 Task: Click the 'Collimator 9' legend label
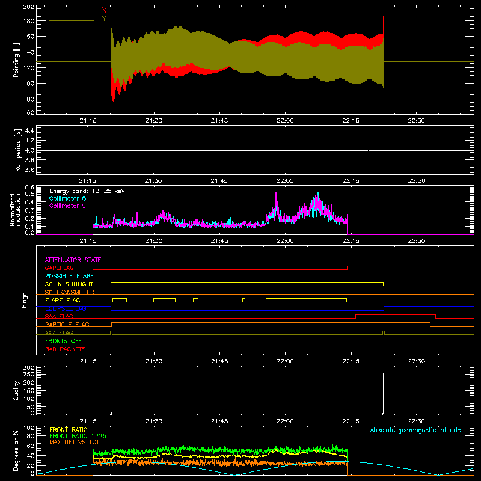(x=67, y=206)
